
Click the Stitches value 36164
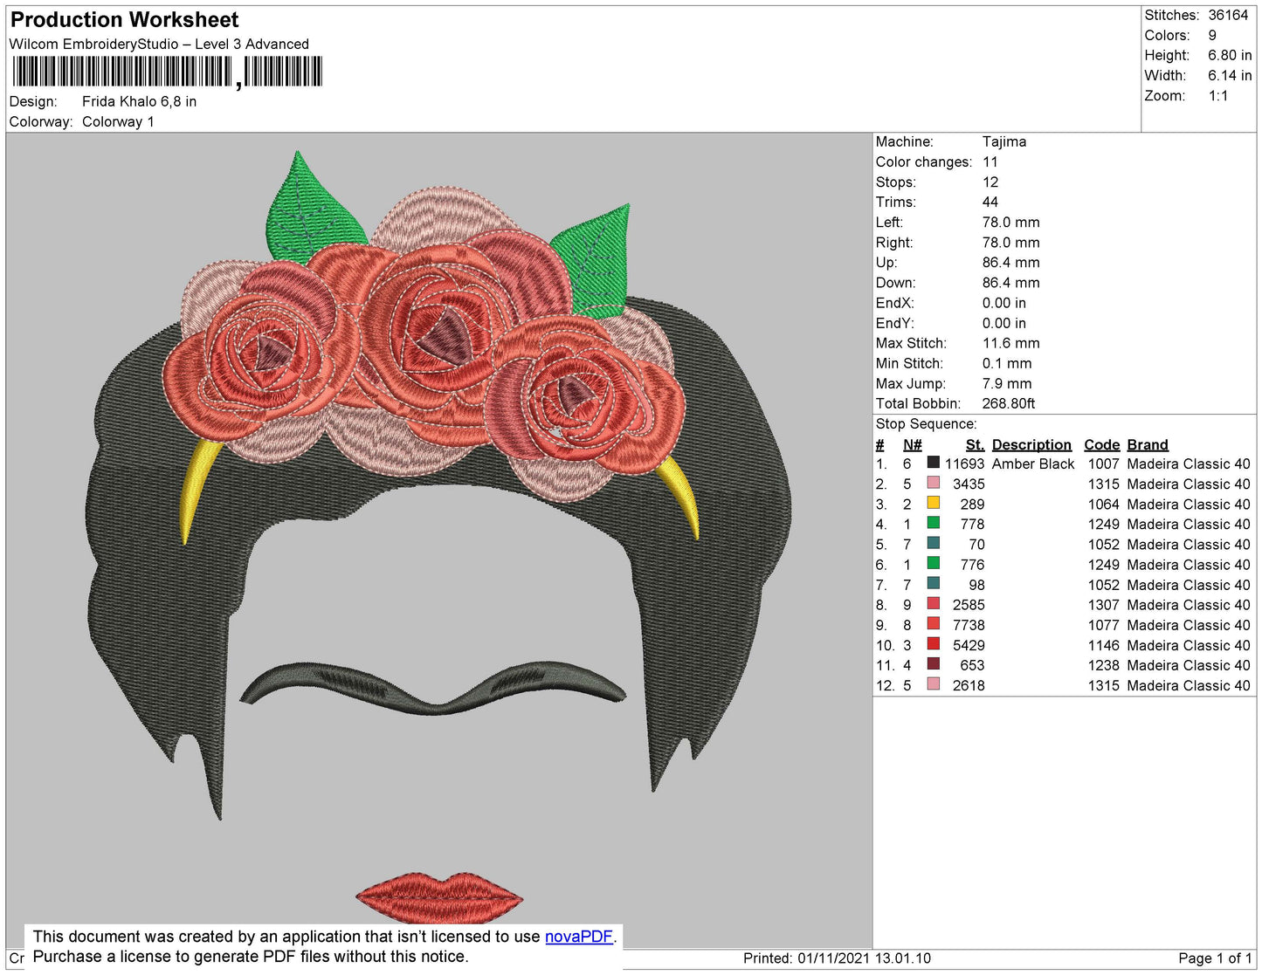tap(1228, 15)
